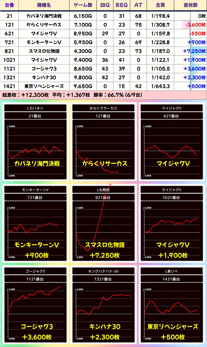Click the 差枚数 column header
Screen dimensions: 207x347
point(190,5)
